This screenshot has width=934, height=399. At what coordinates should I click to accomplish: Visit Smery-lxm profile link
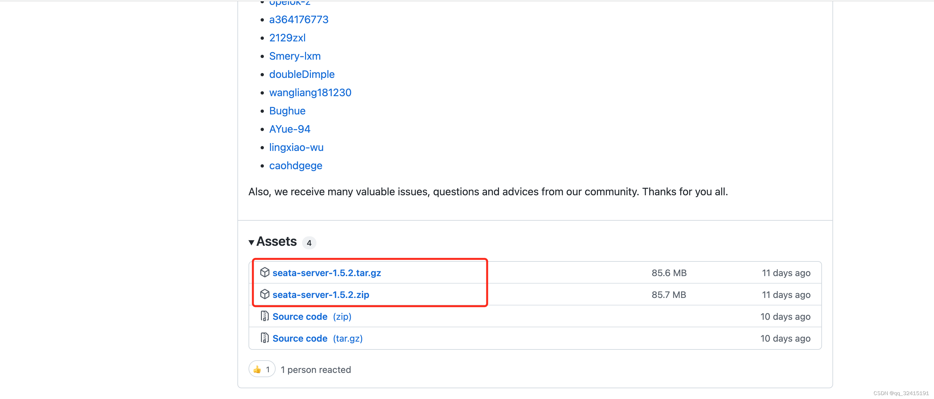(295, 56)
